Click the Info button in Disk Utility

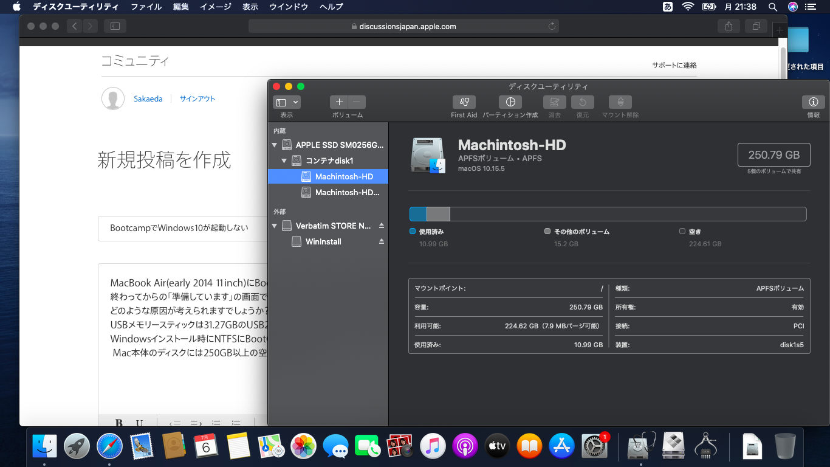coord(813,102)
